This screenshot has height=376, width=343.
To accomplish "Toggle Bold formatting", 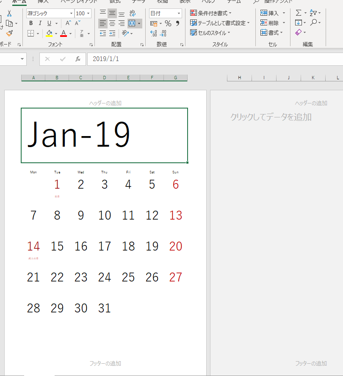I will pyautogui.click(x=31, y=23).
